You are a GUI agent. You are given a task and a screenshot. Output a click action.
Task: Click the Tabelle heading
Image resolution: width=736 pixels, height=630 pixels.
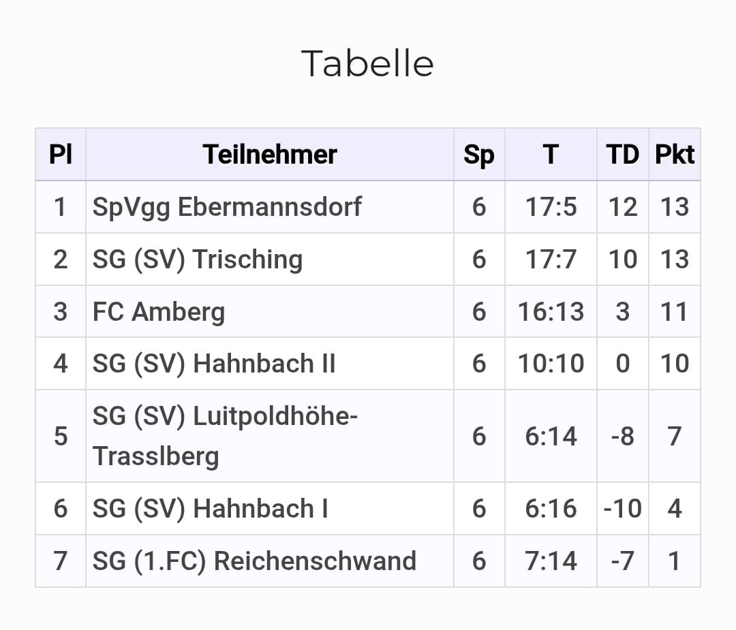coord(367,64)
